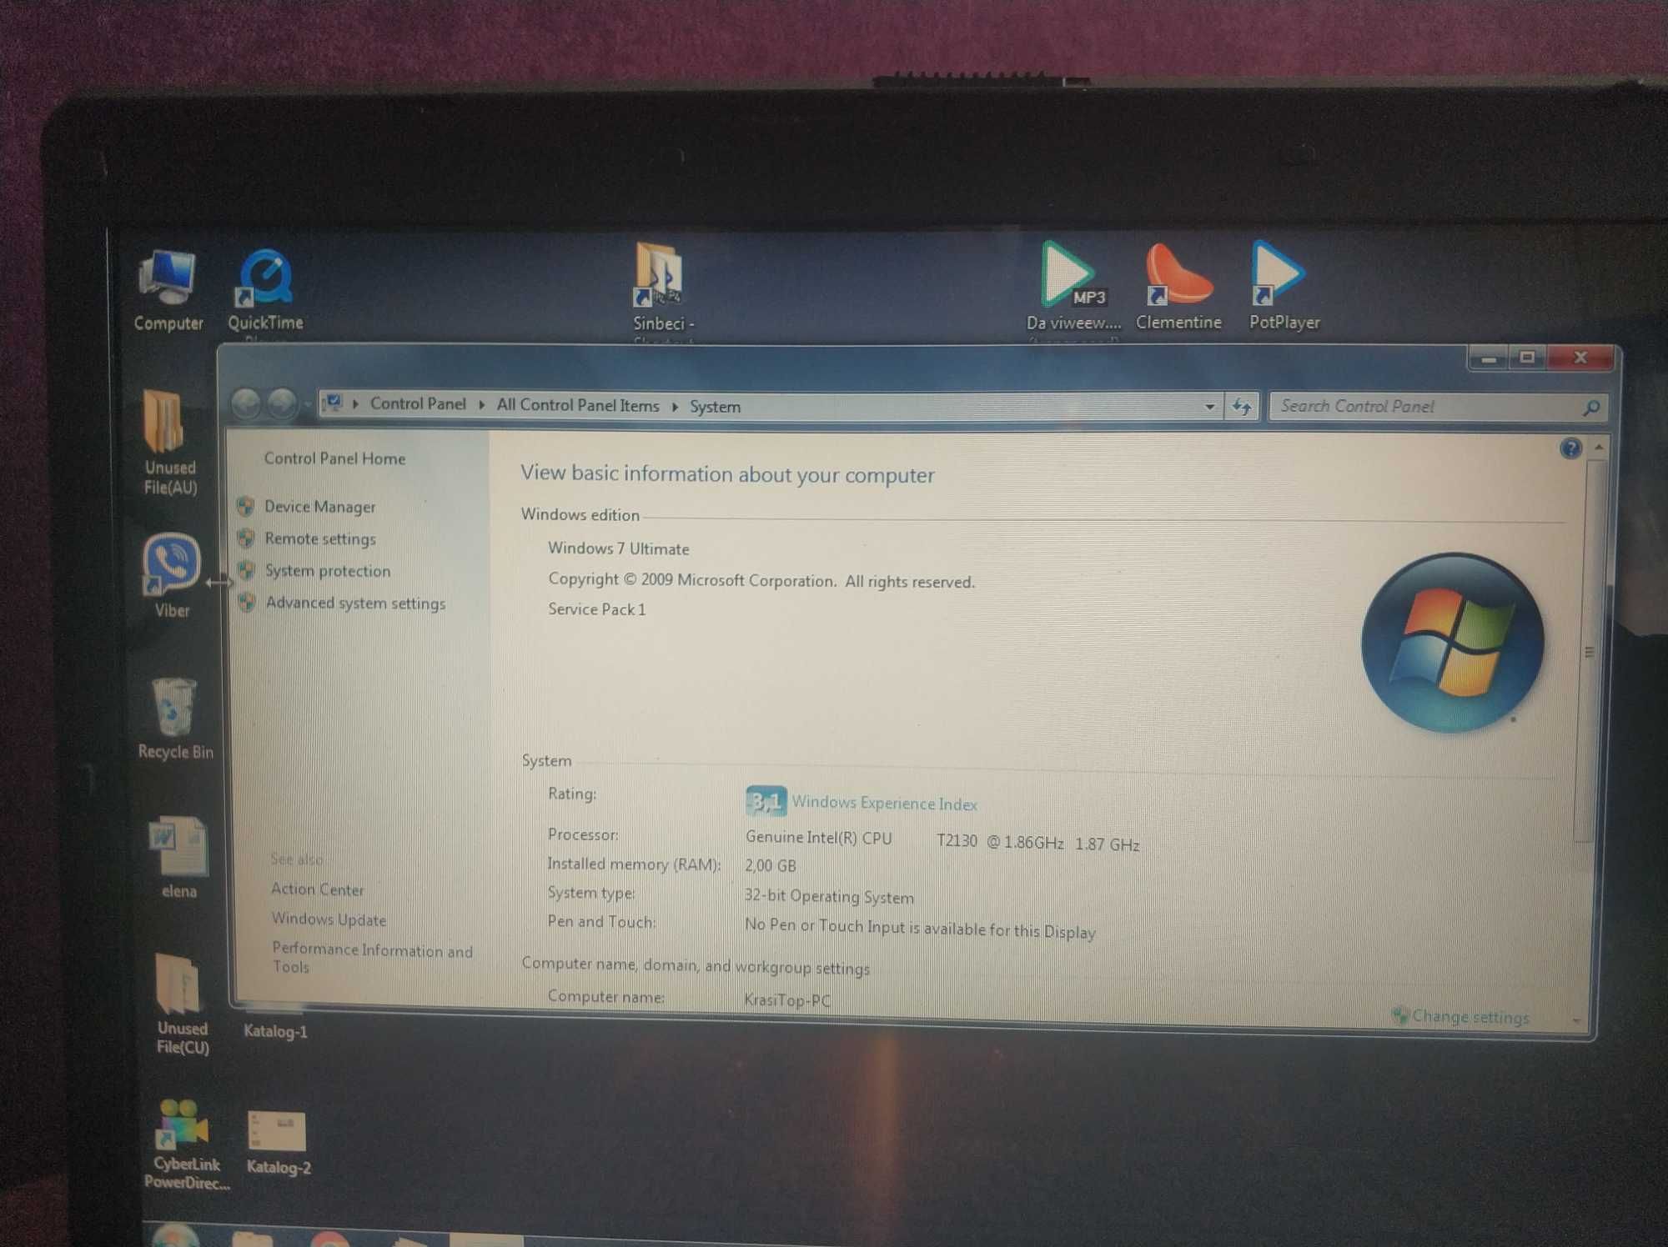
Task: Open the Windows Experience Index link
Action: click(884, 804)
